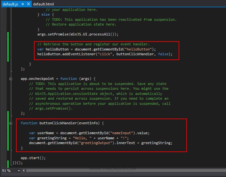This screenshot has height=177, width=226.
Task: Collapse the app.oncheckpoint function block
Action: [x=11, y=79]
